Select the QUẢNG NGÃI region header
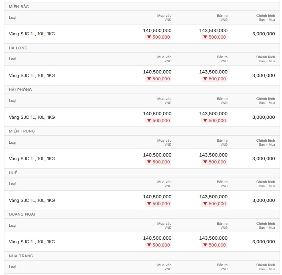This screenshot has height=275, width=282. [22, 214]
